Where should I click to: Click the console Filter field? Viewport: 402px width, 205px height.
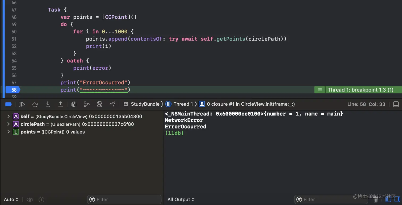click(x=331, y=199)
